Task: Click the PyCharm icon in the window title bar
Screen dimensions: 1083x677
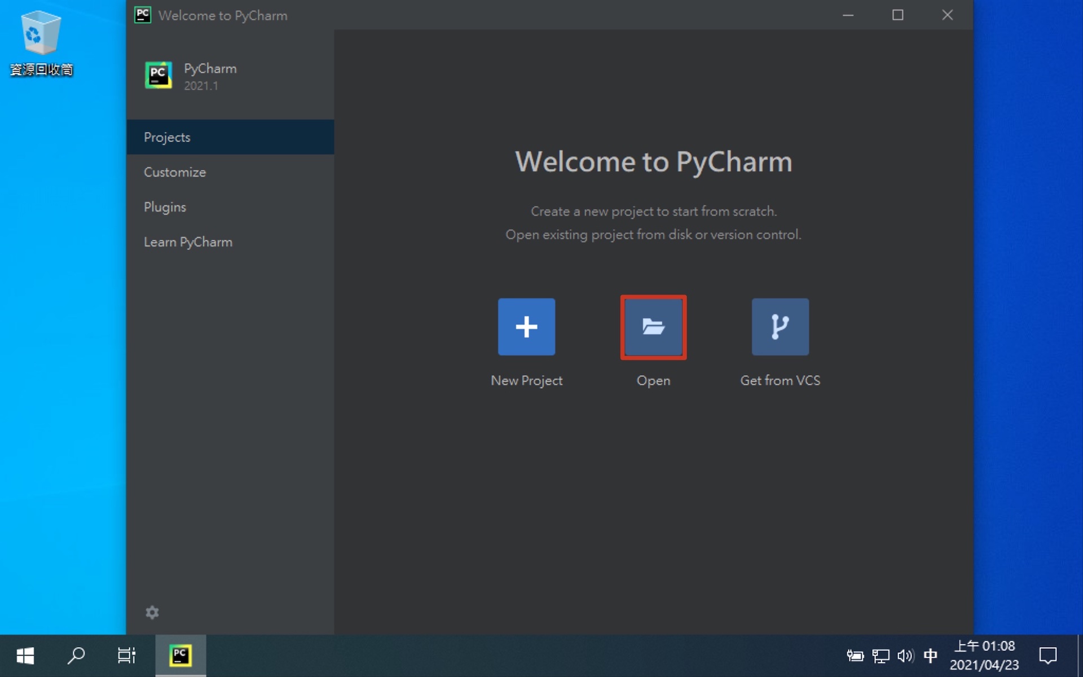Action: pyautogui.click(x=143, y=15)
